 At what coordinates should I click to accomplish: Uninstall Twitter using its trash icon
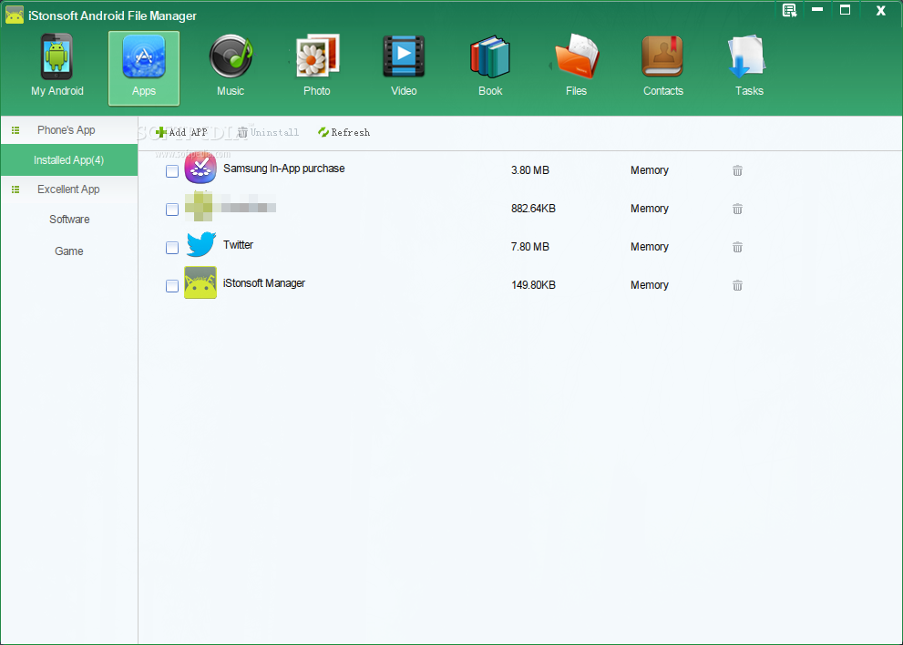[737, 247]
